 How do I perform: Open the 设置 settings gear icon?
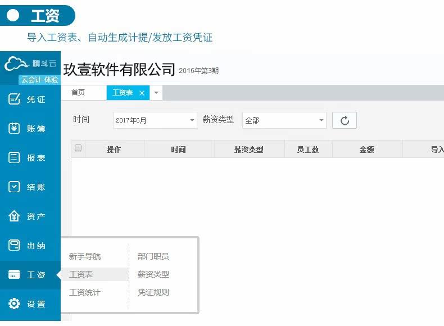pyautogui.click(x=14, y=304)
